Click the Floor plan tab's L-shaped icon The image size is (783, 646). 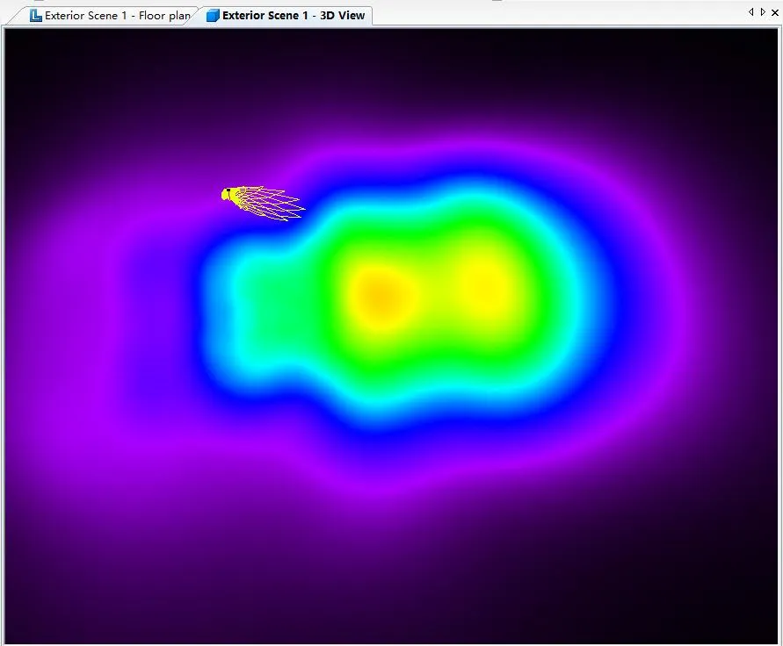pos(36,16)
